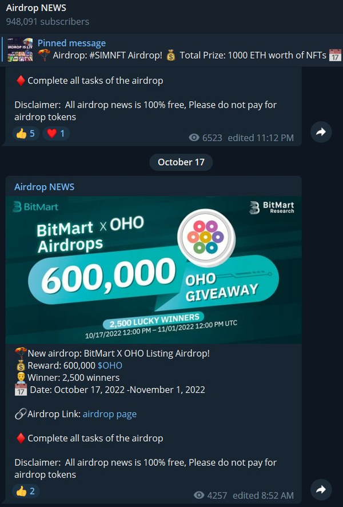Click the October 17 date badge
The width and height of the screenshot is (343, 507).
tap(181, 162)
